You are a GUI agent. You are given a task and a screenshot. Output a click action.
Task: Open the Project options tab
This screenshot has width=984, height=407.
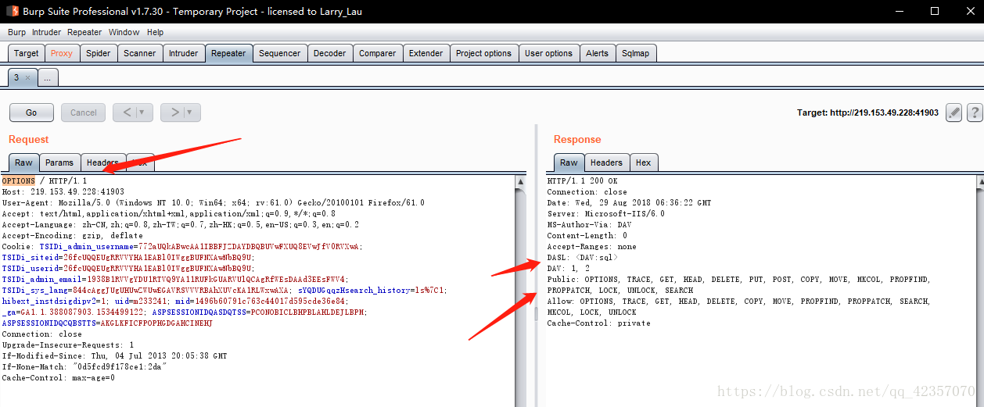point(483,53)
